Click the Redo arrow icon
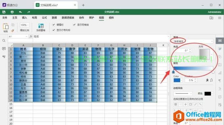The image size is (224, 125). tap(29, 12)
